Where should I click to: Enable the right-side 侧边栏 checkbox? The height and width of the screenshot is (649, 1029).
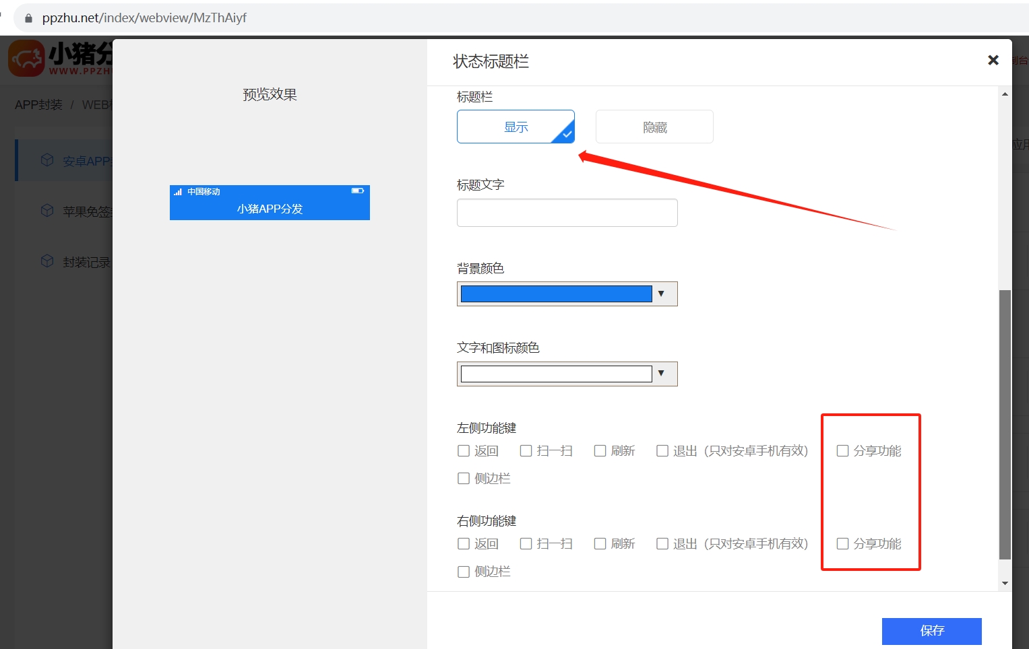tap(464, 571)
